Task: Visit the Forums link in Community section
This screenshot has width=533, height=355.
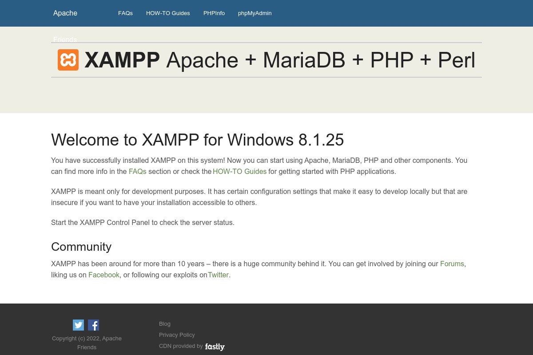Action: click(x=452, y=264)
